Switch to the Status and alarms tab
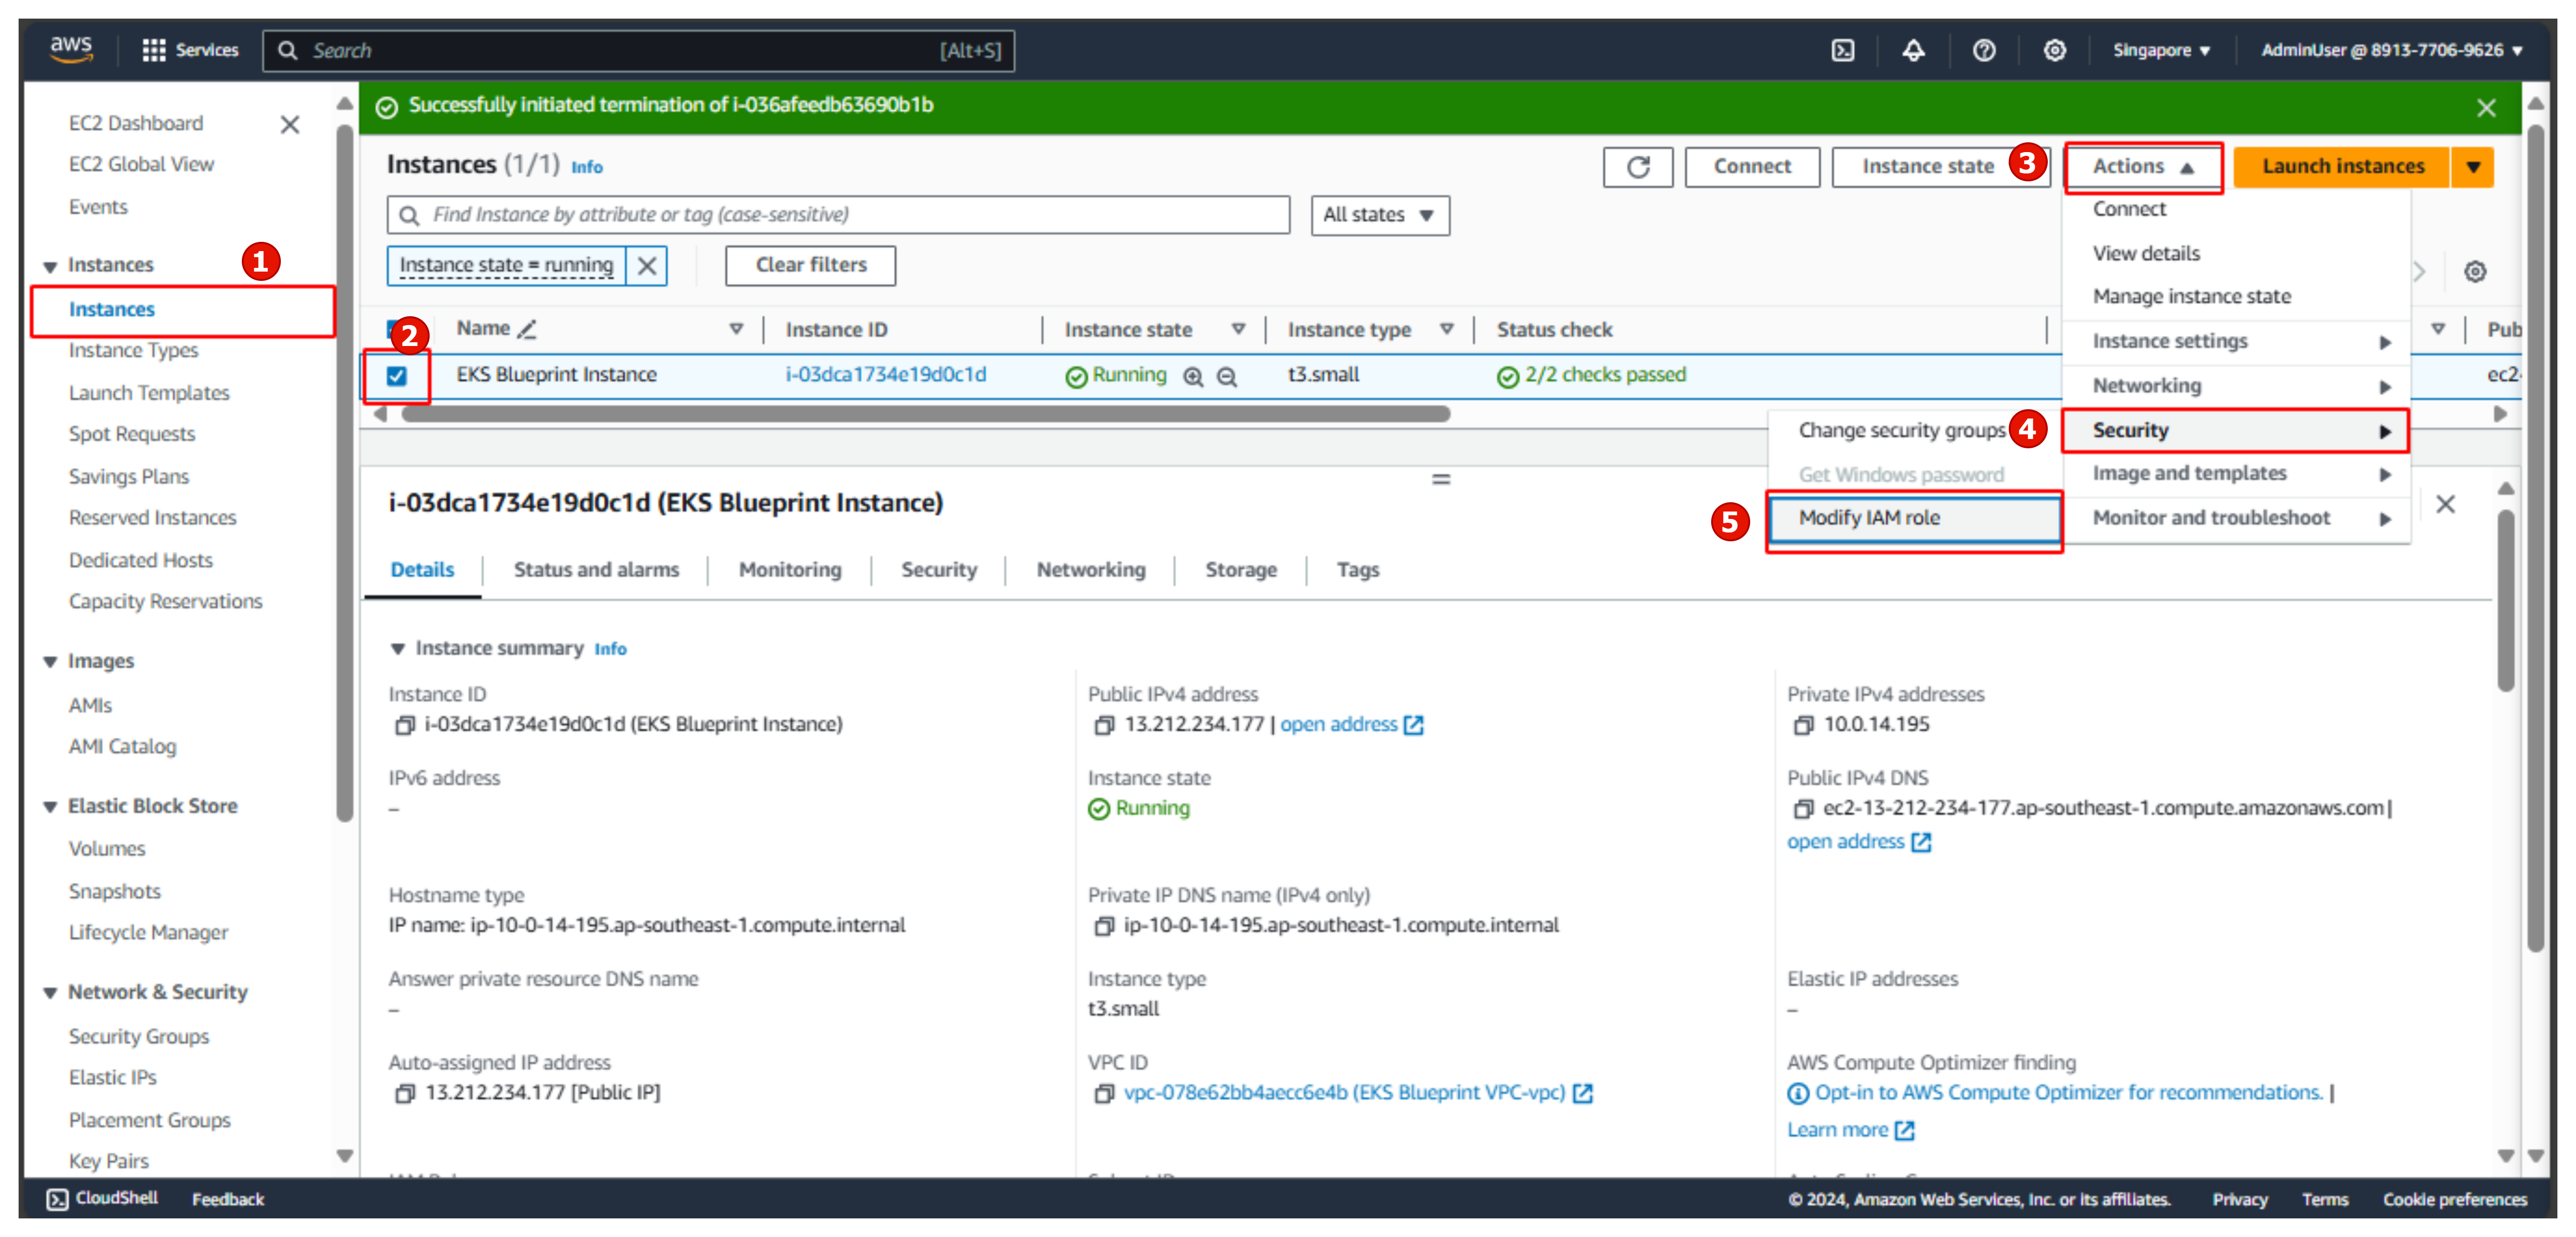2576x1237 pixels. 596,570
